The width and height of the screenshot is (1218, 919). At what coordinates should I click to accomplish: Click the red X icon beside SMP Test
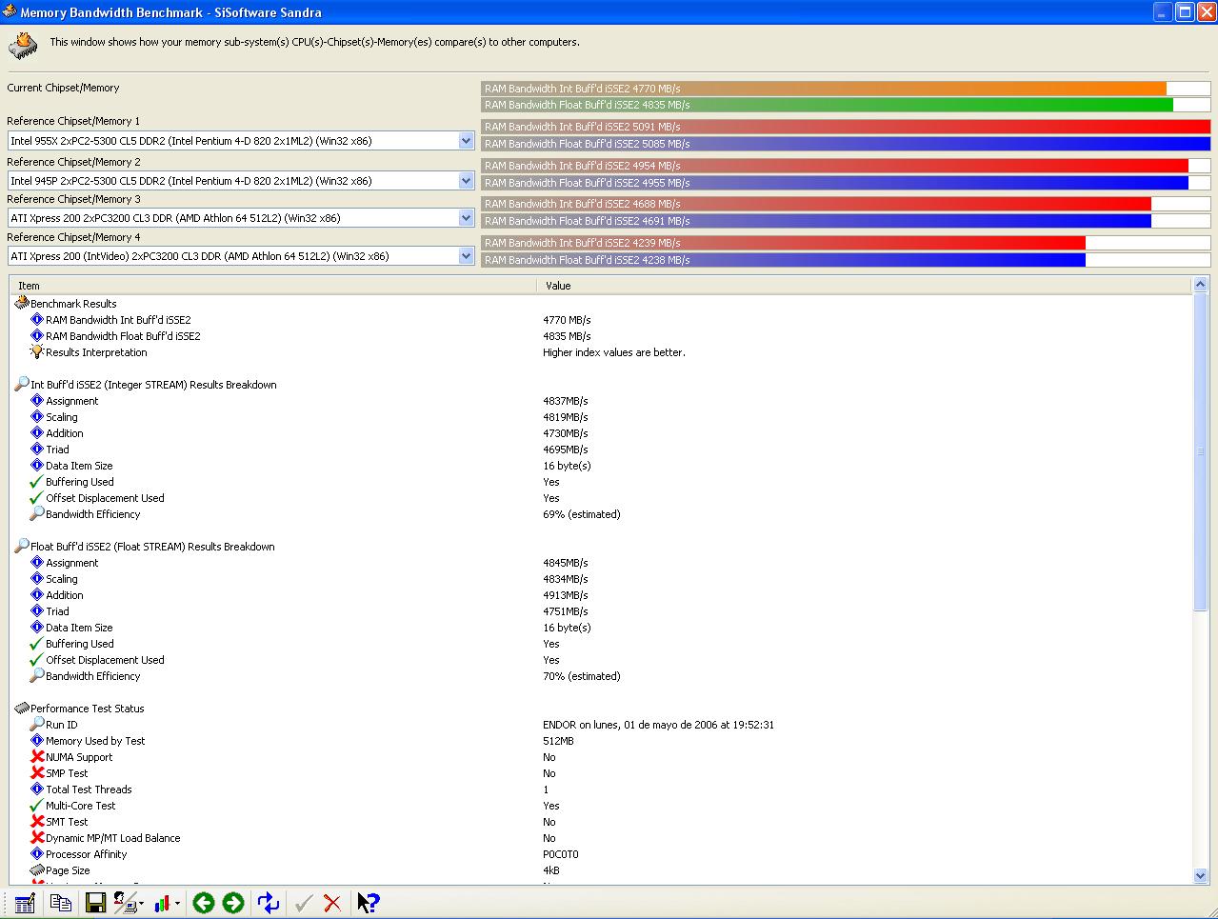click(x=37, y=773)
